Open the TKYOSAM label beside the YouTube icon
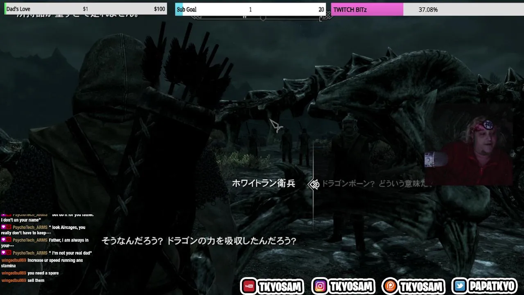Image resolution: width=524 pixels, height=295 pixels. pyautogui.click(x=280, y=286)
